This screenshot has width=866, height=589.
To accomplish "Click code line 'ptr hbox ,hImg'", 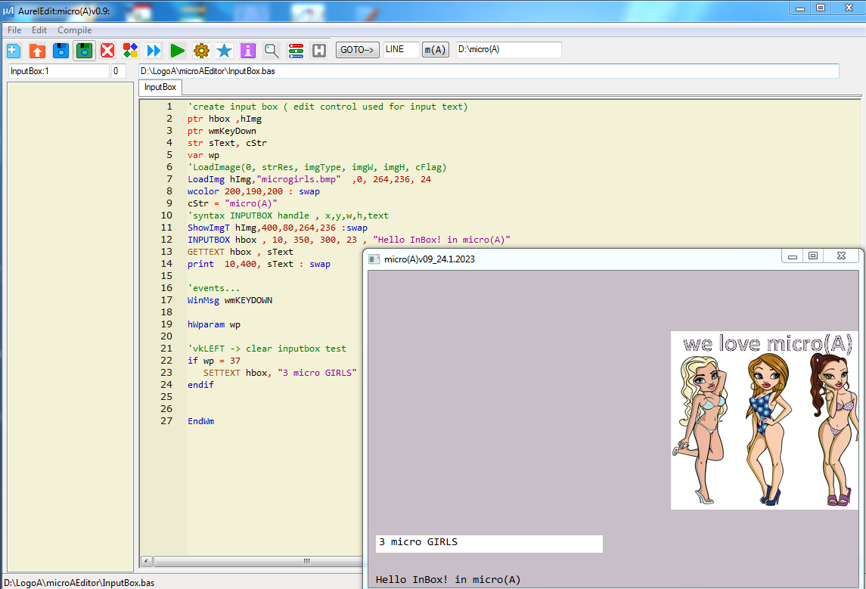I will point(224,119).
